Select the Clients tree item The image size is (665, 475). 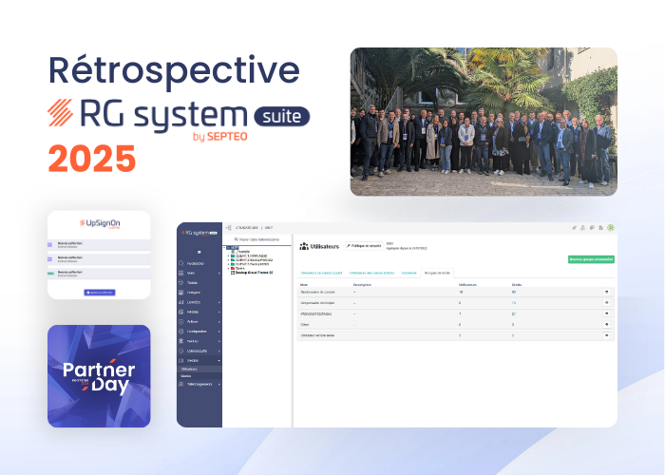(x=239, y=269)
